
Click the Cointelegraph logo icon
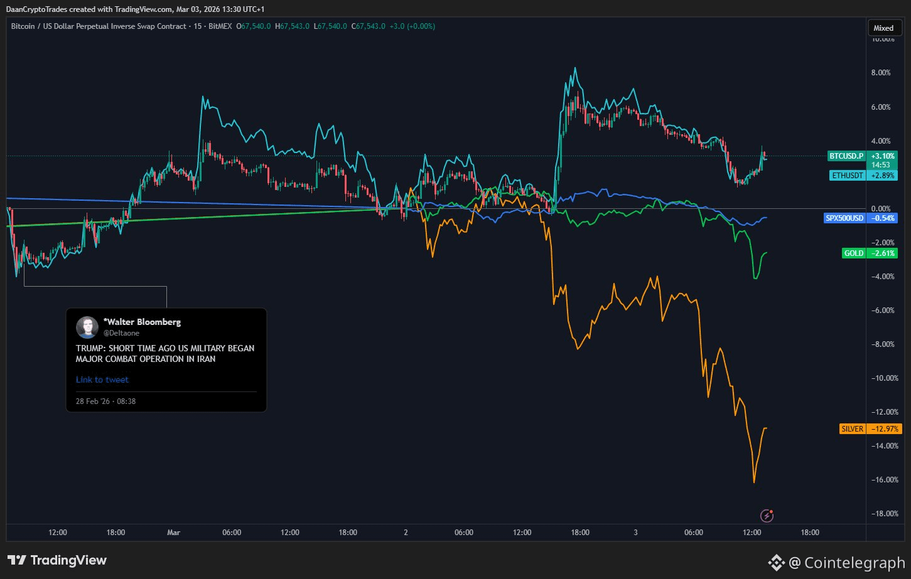776,563
